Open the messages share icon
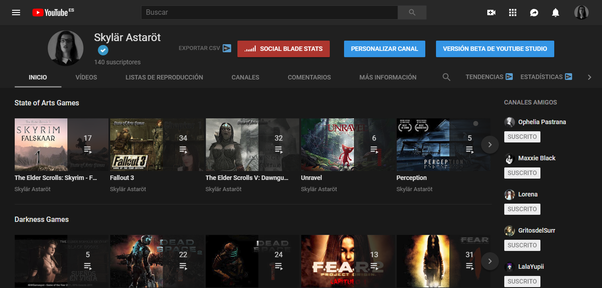This screenshot has width=602, height=288. 534,13
